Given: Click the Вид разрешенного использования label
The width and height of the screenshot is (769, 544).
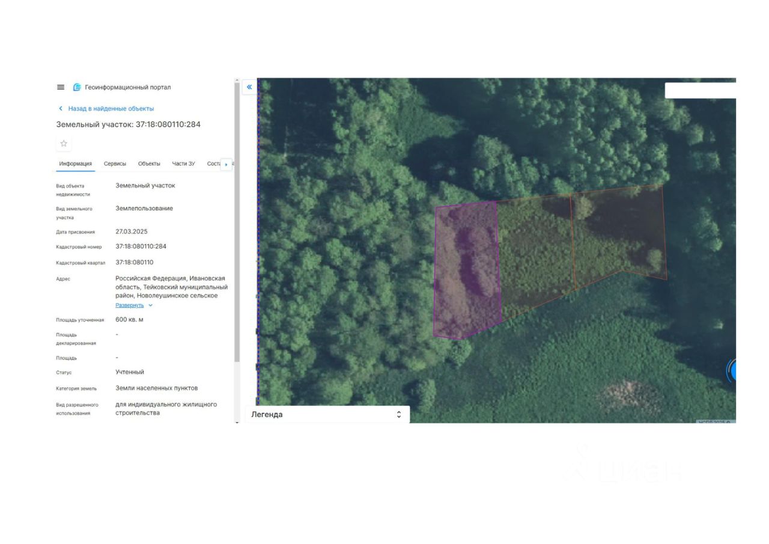Looking at the screenshot, I should coord(78,409).
